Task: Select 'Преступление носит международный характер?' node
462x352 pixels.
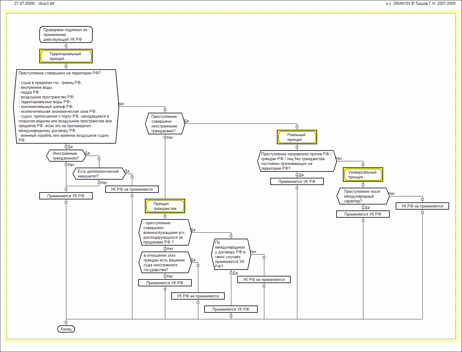Action: point(363,196)
